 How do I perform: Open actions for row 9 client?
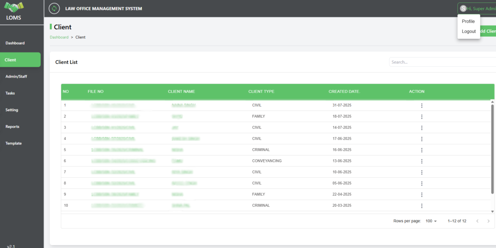pyautogui.click(x=421, y=195)
